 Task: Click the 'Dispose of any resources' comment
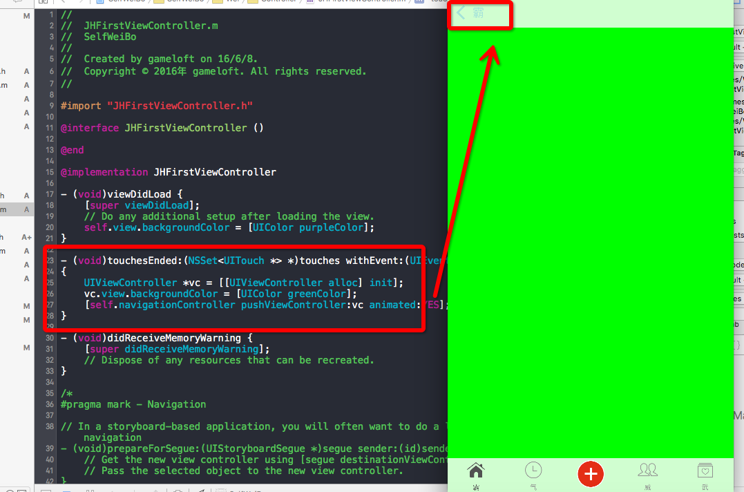[229, 360]
